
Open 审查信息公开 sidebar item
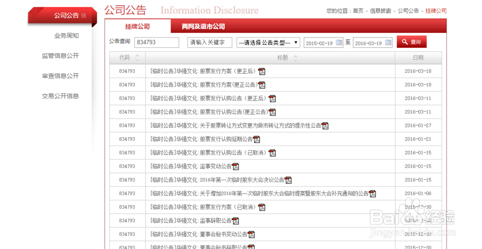(60, 76)
